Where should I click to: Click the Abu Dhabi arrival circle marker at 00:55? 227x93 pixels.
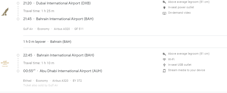click(x=18, y=71)
